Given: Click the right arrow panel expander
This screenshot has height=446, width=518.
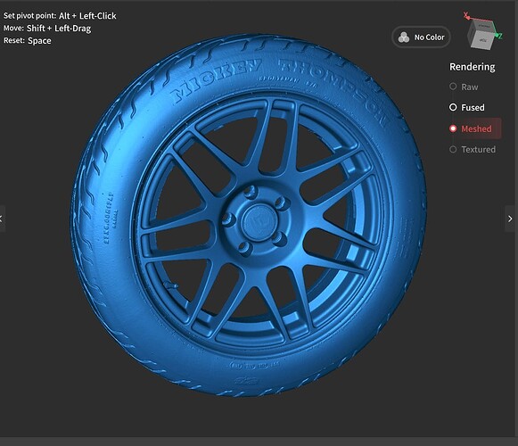Looking at the screenshot, I should coord(510,219).
